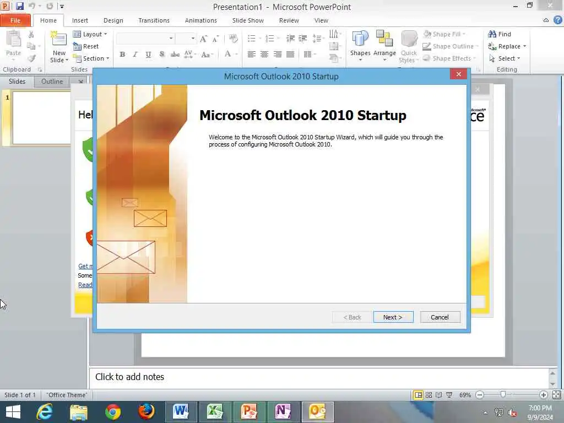Click the notes area to add notes
Viewport: 564px width, 423px height.
318,377
